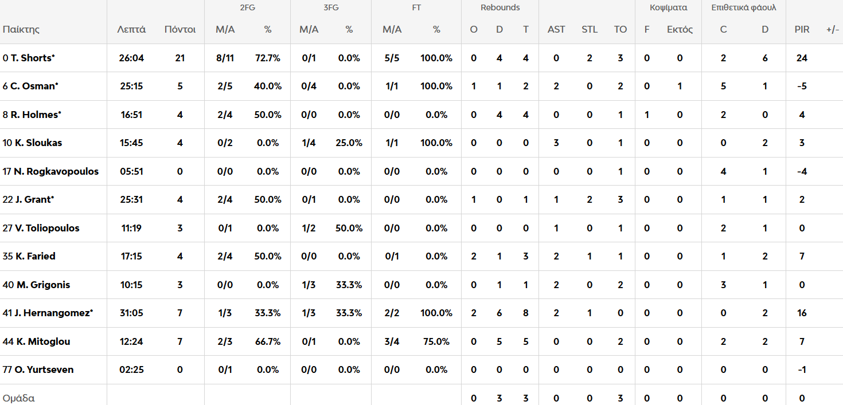This screenshot has width=843, height=405.
Task: Click J. Hernangomez name
Action: point(51,313)
